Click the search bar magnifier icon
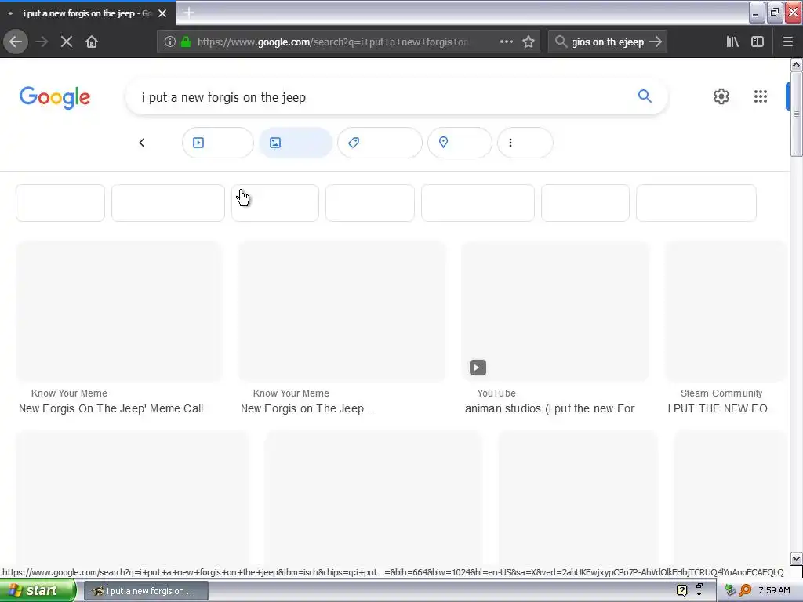 [561, 42]
